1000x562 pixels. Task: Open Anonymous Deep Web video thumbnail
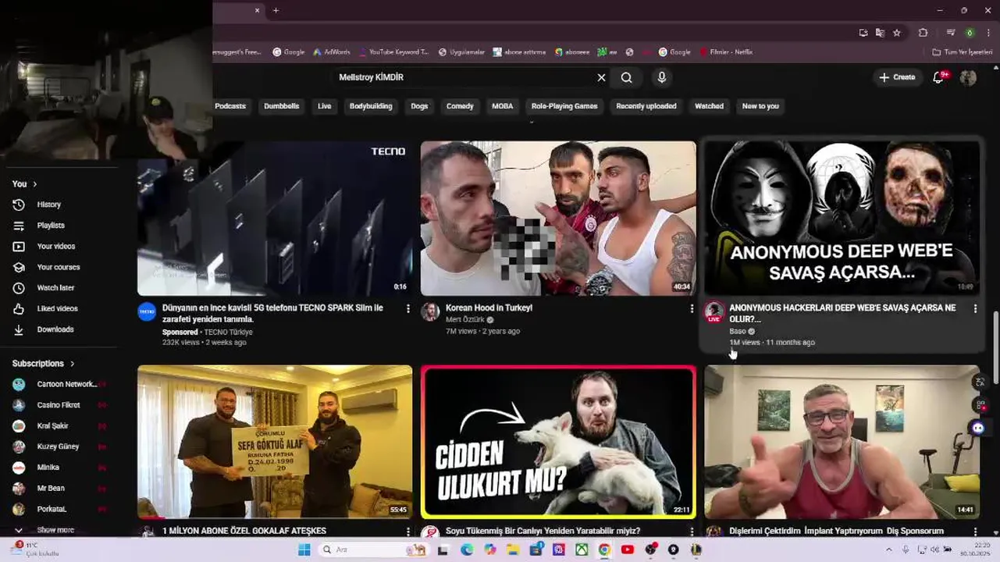pos(842,219)
